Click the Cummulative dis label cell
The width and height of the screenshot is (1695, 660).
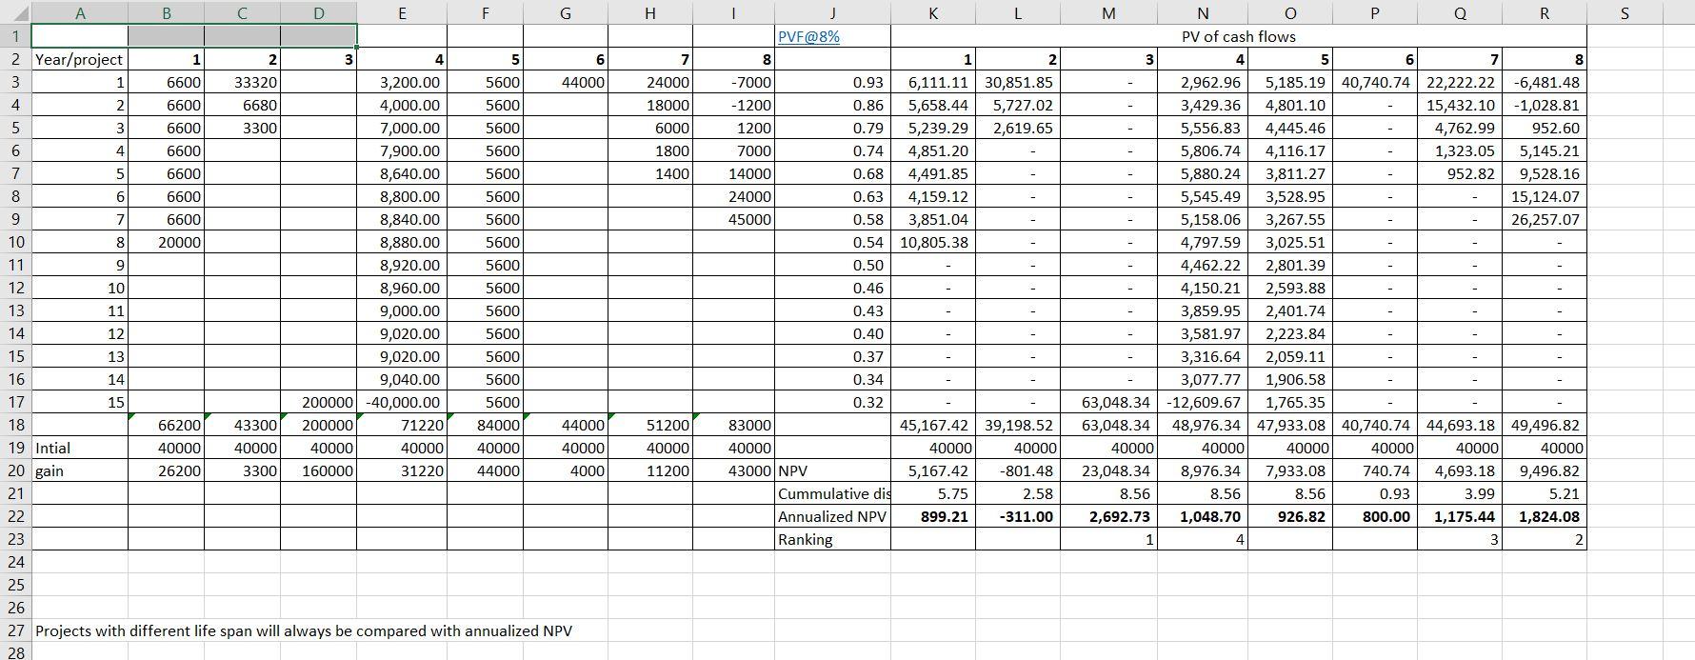point(832,493)
